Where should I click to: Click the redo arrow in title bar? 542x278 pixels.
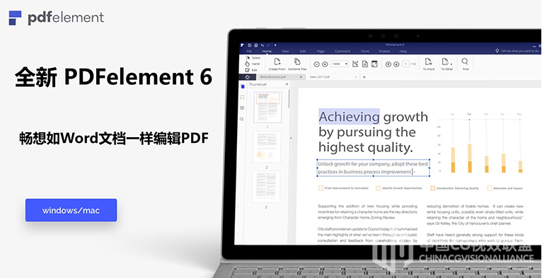[268, 45]
